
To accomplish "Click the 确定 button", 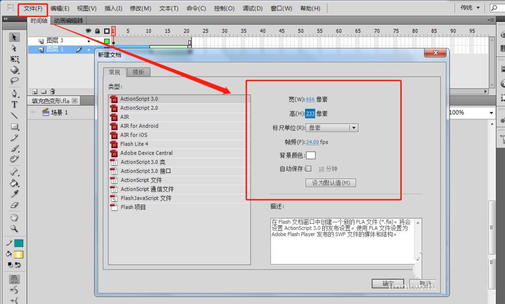I will pyautogui.click(x=388, y=284).
